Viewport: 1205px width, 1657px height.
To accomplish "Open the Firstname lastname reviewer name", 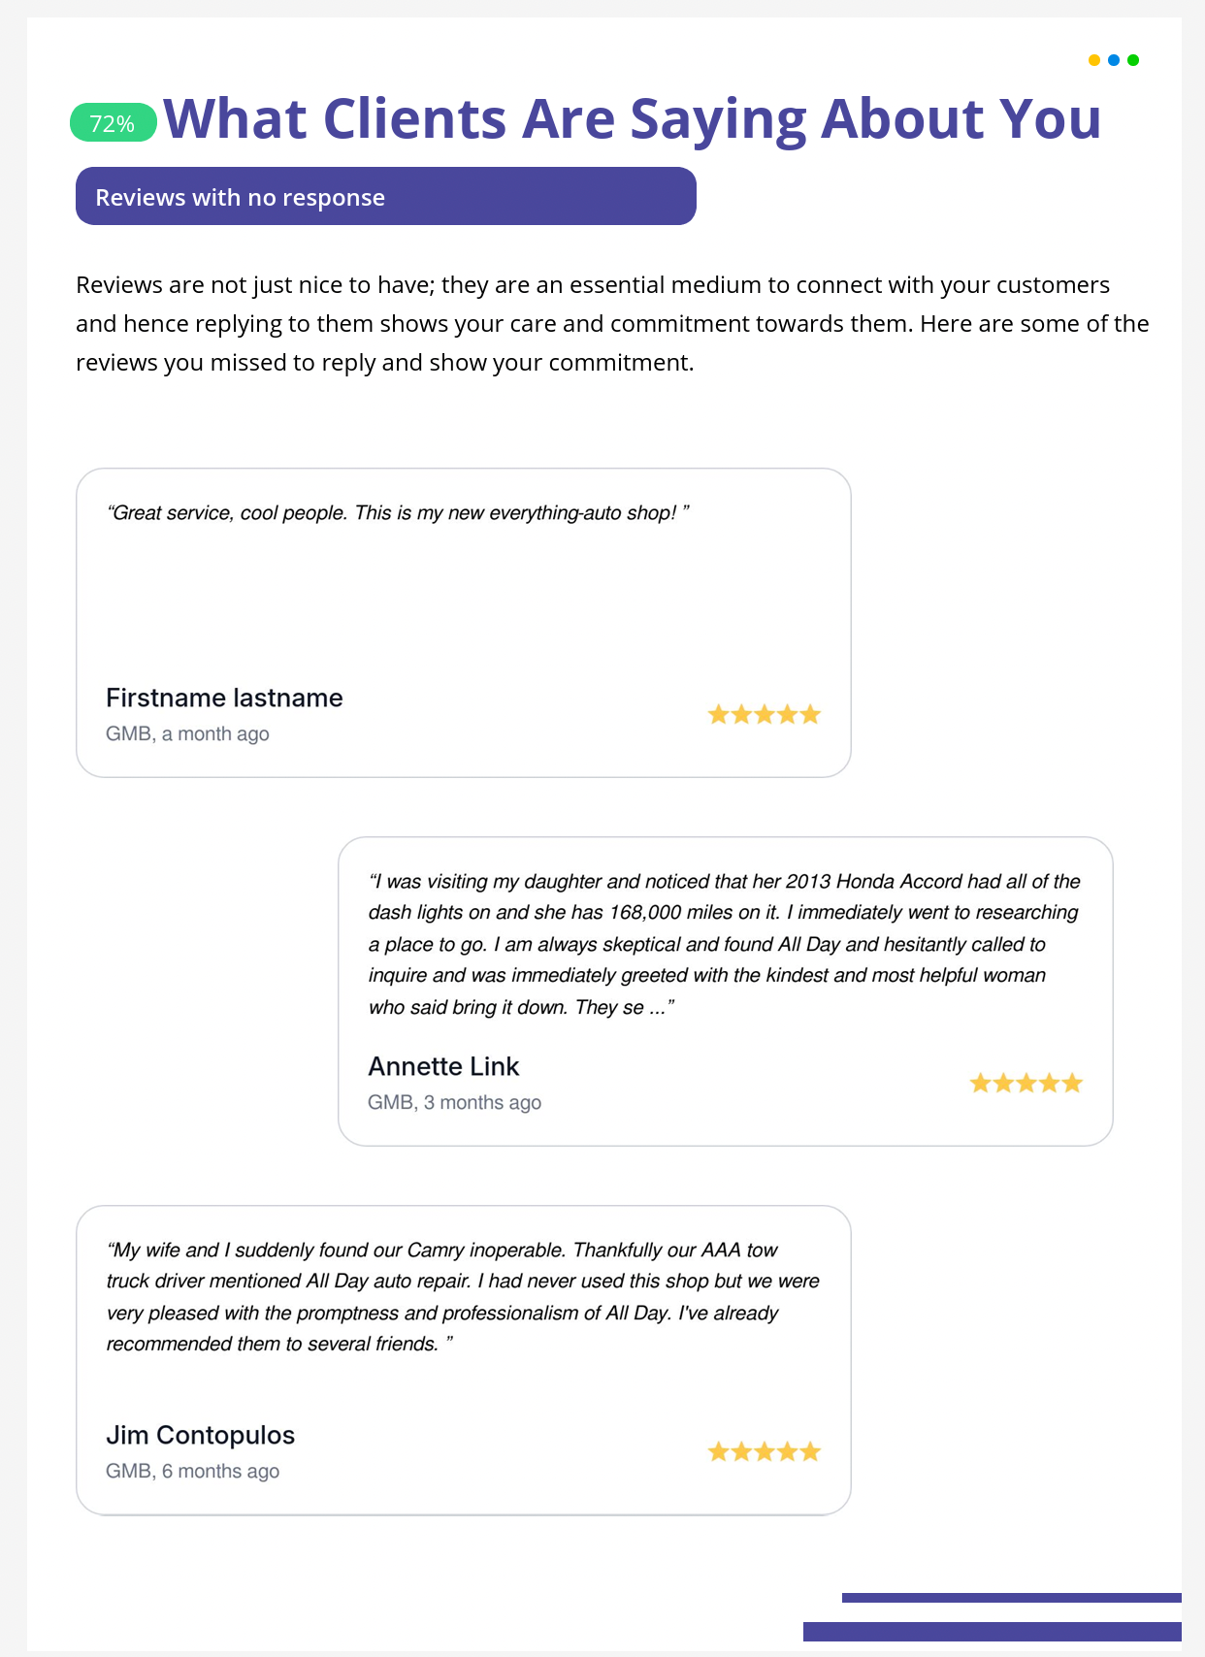I will [x=224, y=698].
